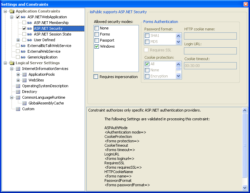Screen dimensions: 250x193
Task: Click the ApplicationPools settings list icon
Action: pyautogui.click(x=25, y=74)
